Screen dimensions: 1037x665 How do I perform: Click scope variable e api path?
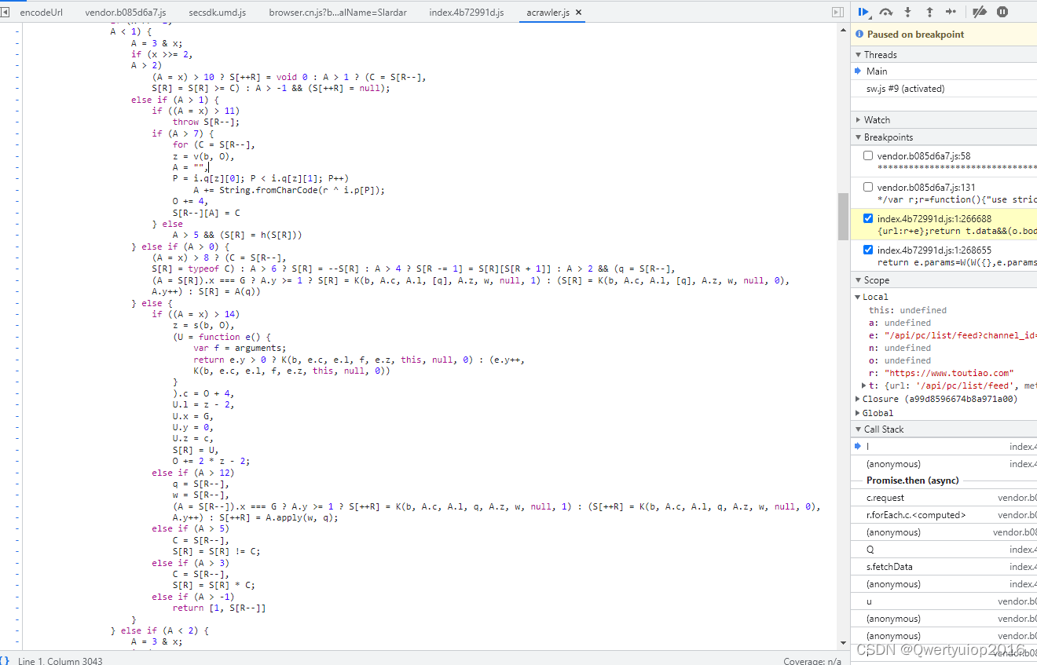[x=952, y=335]
